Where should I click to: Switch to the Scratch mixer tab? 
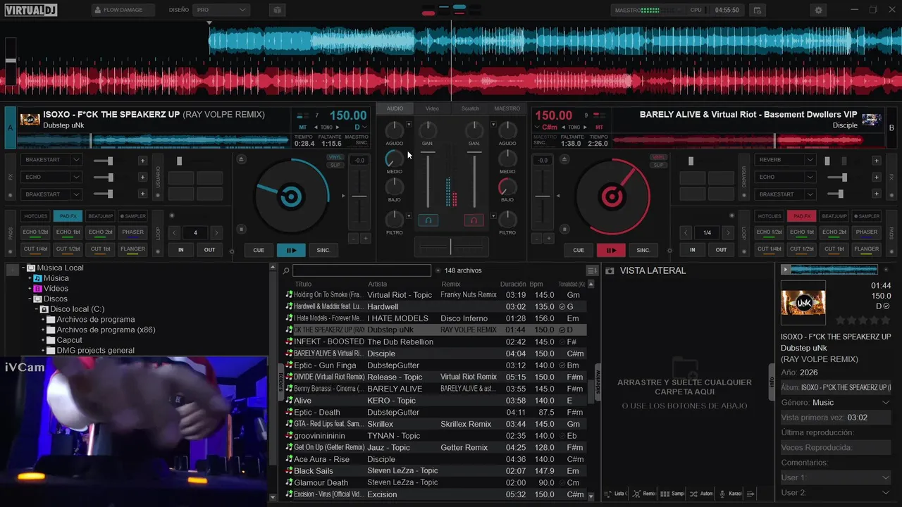click(470, 108)
